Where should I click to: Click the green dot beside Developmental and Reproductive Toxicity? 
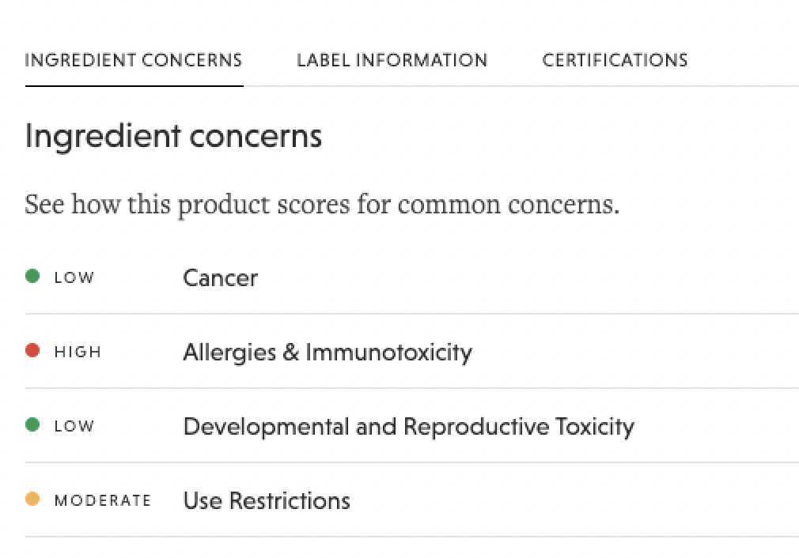point(32,425)
